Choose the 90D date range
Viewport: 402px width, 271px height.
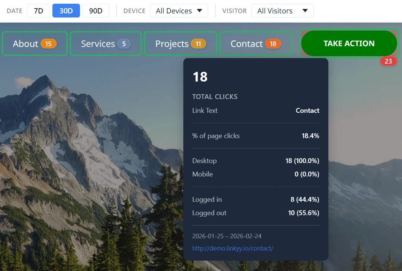pyautogui.click(x=96, y=11)
